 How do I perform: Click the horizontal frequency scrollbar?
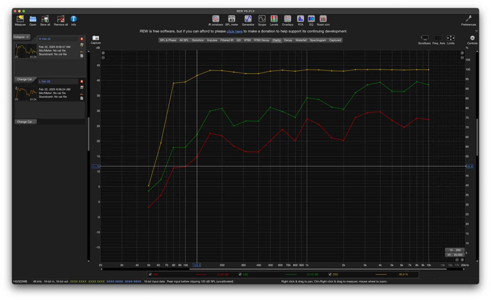tap(318, 269)
